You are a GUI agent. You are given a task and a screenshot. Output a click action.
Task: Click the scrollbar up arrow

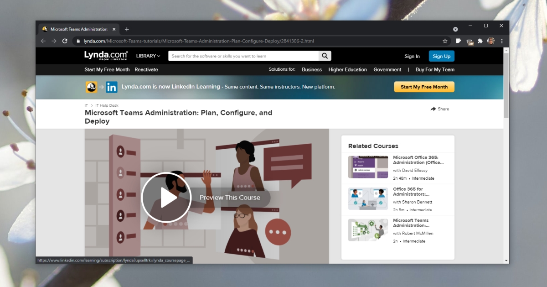point(506,50)
